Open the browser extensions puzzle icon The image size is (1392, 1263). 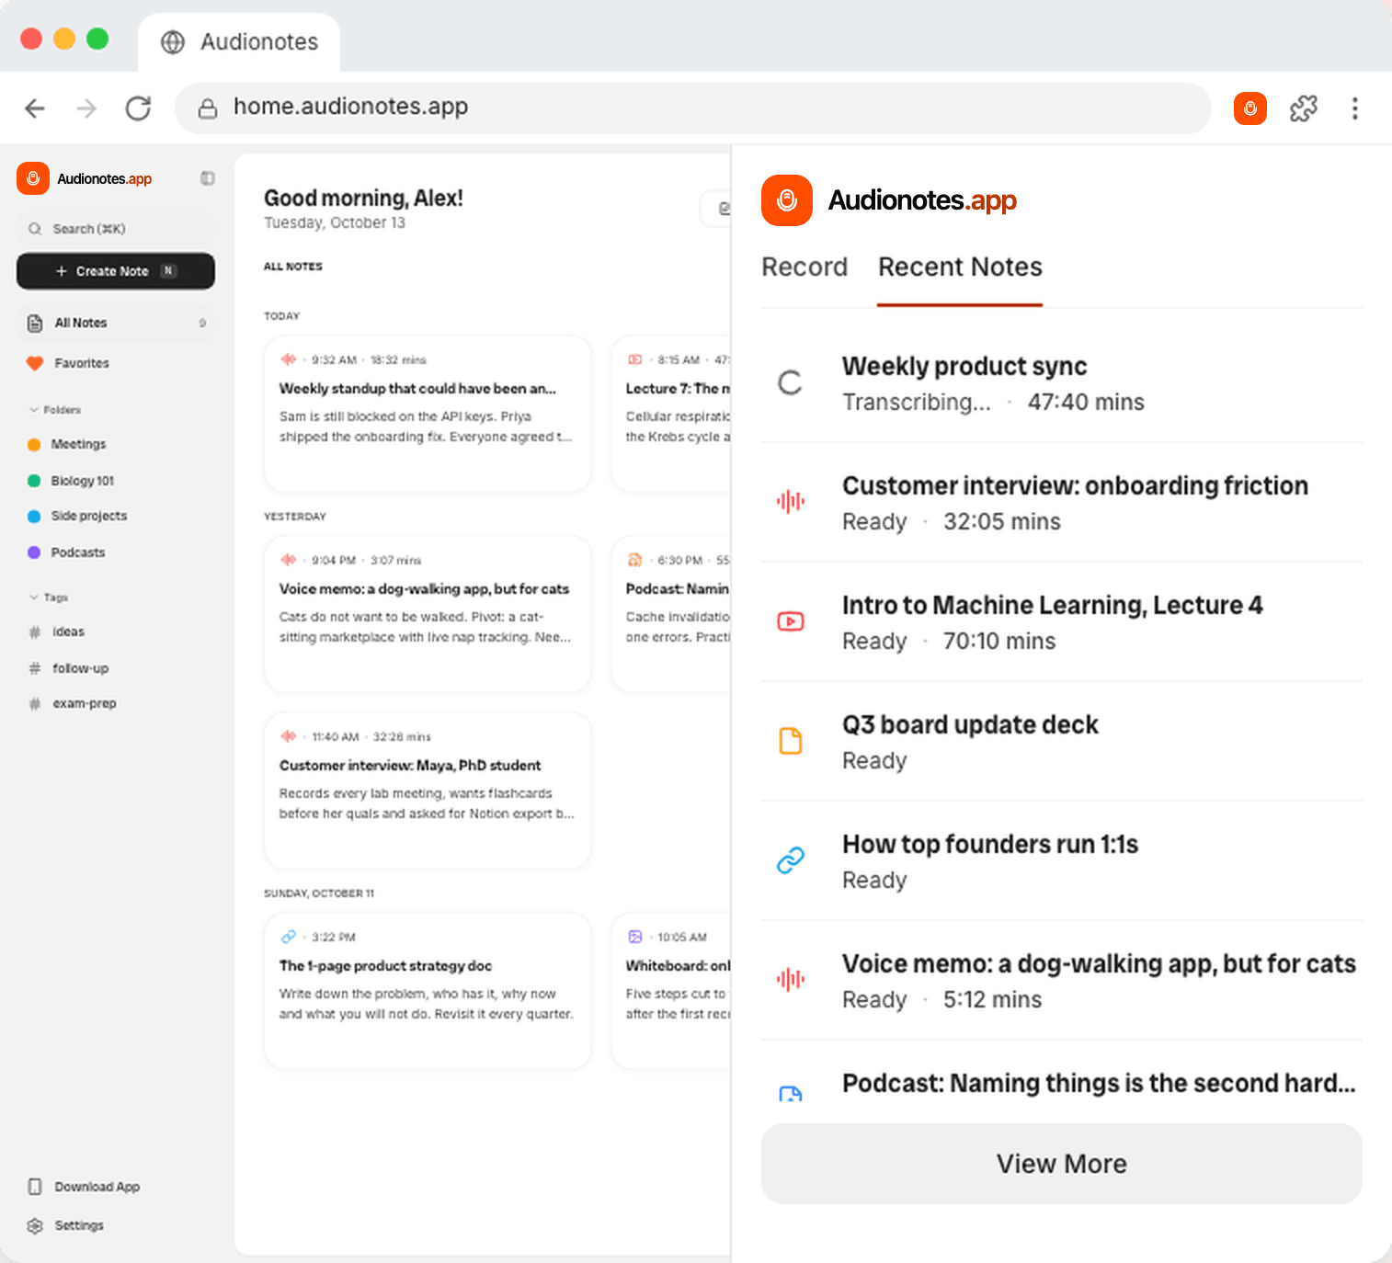[x=1303, y=108]
